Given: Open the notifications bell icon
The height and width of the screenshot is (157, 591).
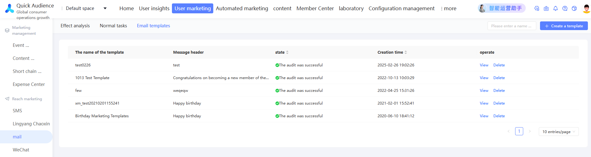Looking at the screenshot, I should pyautogui.click(x=556, y=9).
